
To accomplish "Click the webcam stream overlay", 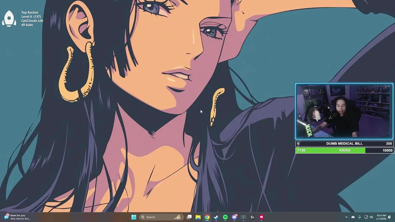I will tap(344, 111).
